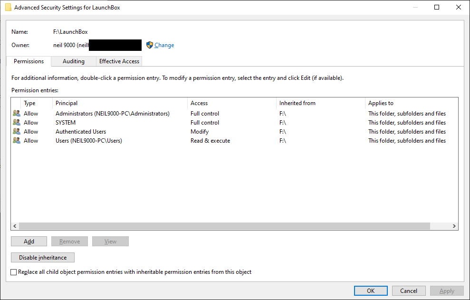Viewport: 470px width, 300px height.
Task: Click the View button
Action: 110,242
